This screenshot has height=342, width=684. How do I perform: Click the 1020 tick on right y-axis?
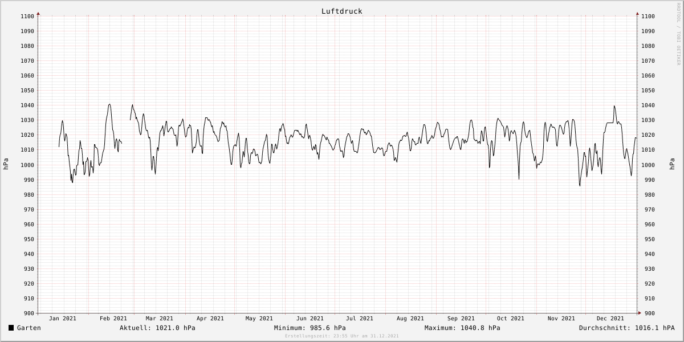pos(648,135)
